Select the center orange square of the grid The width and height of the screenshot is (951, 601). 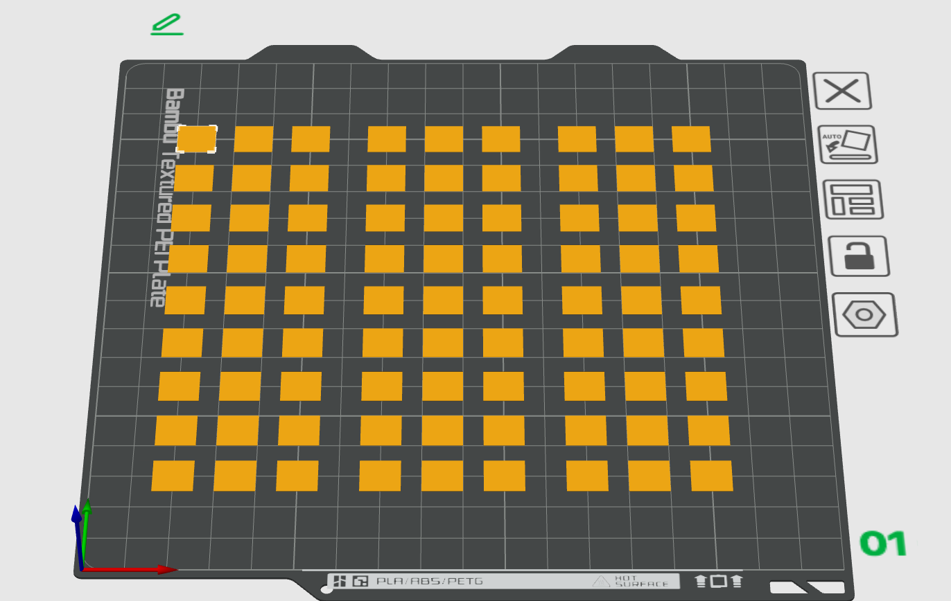443,300
